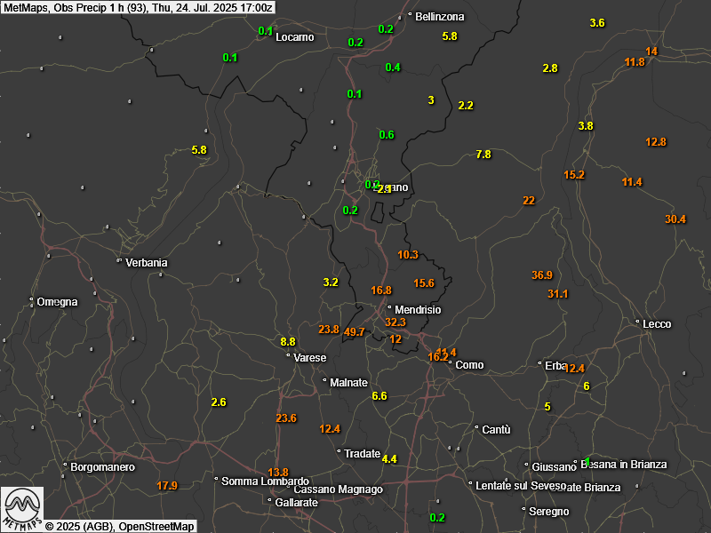
Task: Select the 3.8 precipitation value
Action: coord(586,126)
